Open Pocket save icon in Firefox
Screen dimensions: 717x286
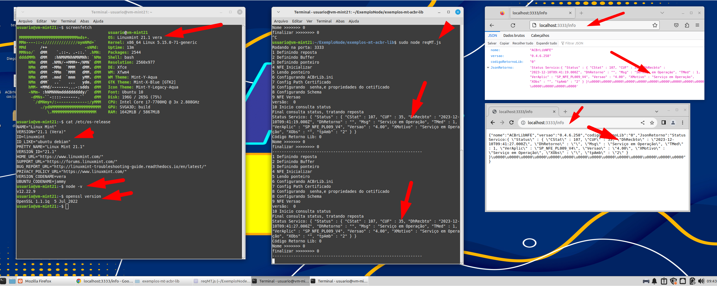coord(676,25)
